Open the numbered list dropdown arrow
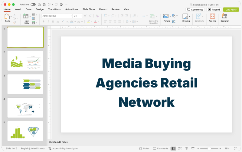This screenshot has width=242, height=152. pyautogui.click(x=116, y=16)
